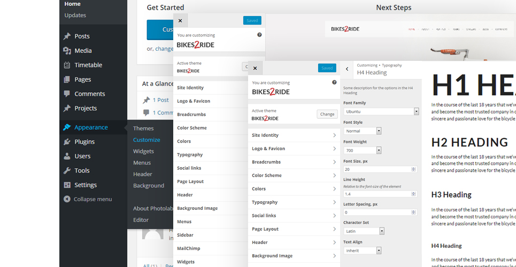Open Widgets in Appearance submenu
Viewport: 516px width, 267px height.
(143, 151)
